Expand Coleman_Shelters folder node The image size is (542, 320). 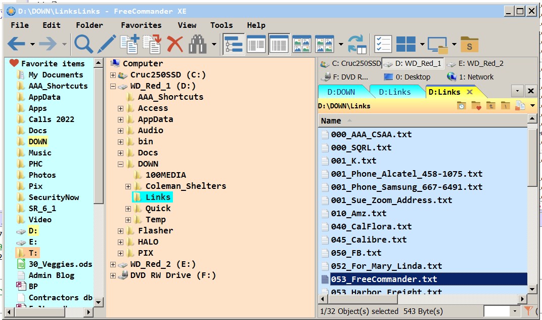tap(128, 186)
